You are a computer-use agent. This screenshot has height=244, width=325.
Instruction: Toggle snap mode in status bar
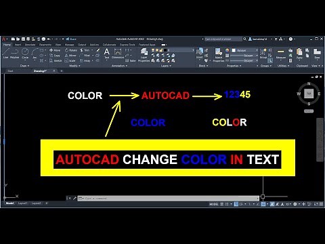(x=227, y=204)
